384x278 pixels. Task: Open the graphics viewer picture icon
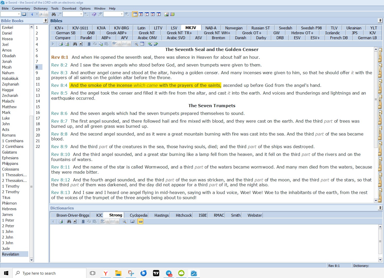pyautogui.click(x=167, y=14)
